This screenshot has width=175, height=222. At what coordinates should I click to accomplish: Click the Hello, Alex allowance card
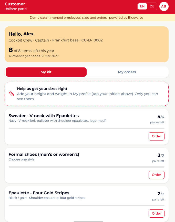pyautogui.click(x=87, y=44)
